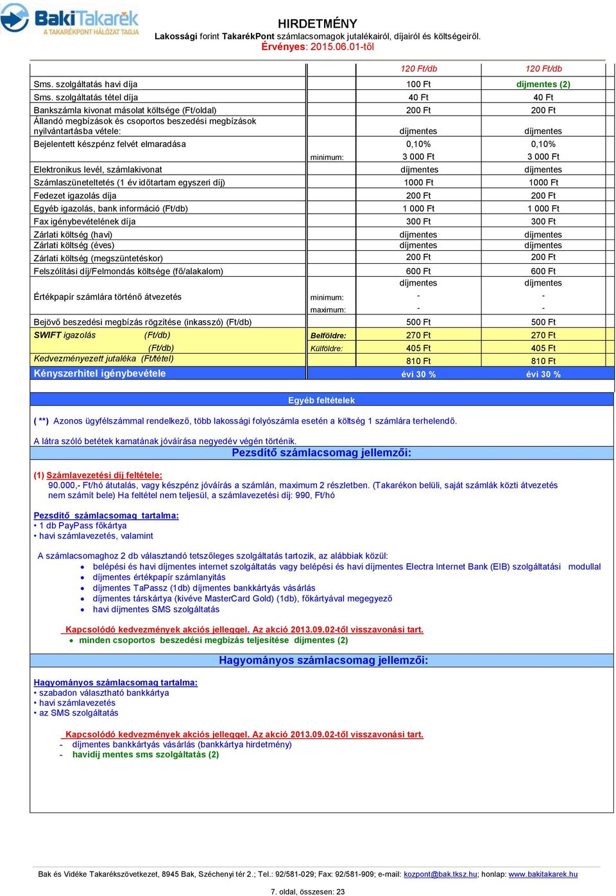616x896 pixels.
Task: Click underlined 'Hagyományos számlacsomag tartalma:' heading
Action: 116,682
